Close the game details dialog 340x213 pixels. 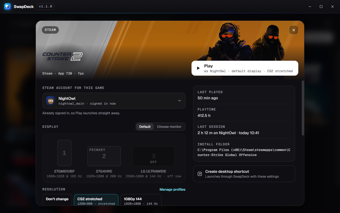click(294, 30)
